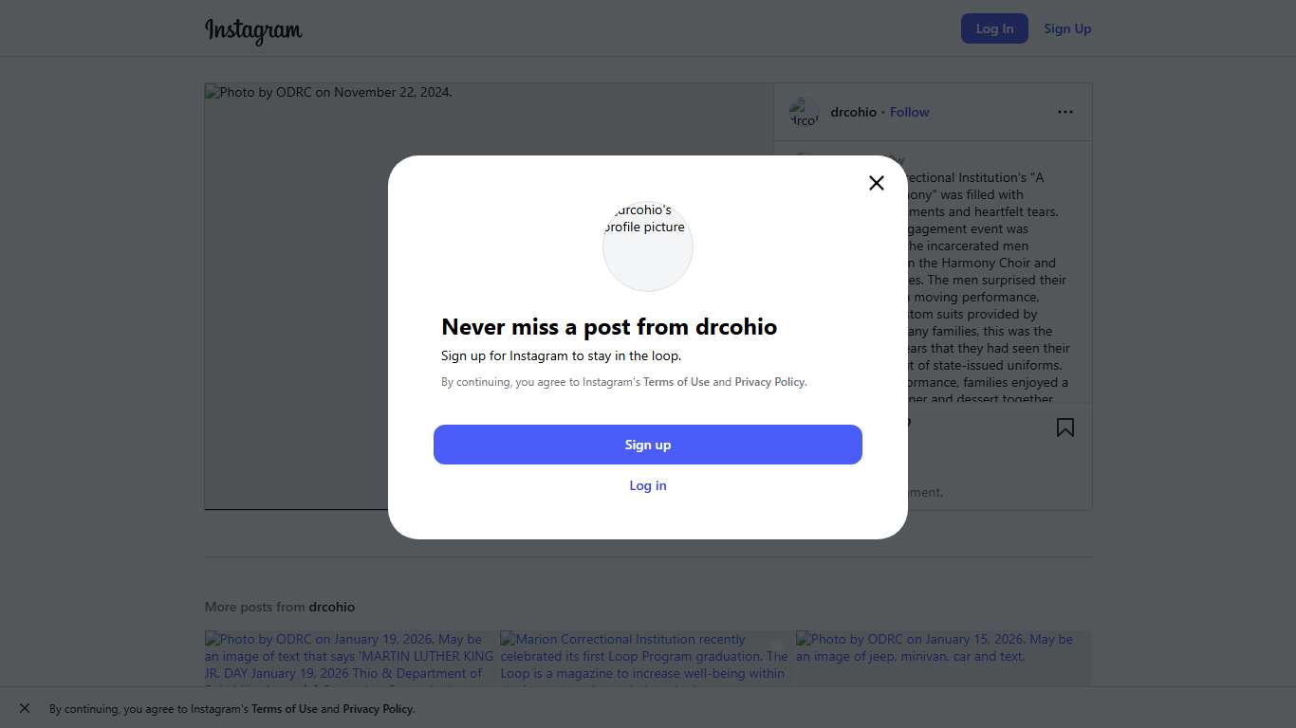Click drcohio's avatar in post header
This screenshot has width=1296, height=728.
(x=804, y=113)
